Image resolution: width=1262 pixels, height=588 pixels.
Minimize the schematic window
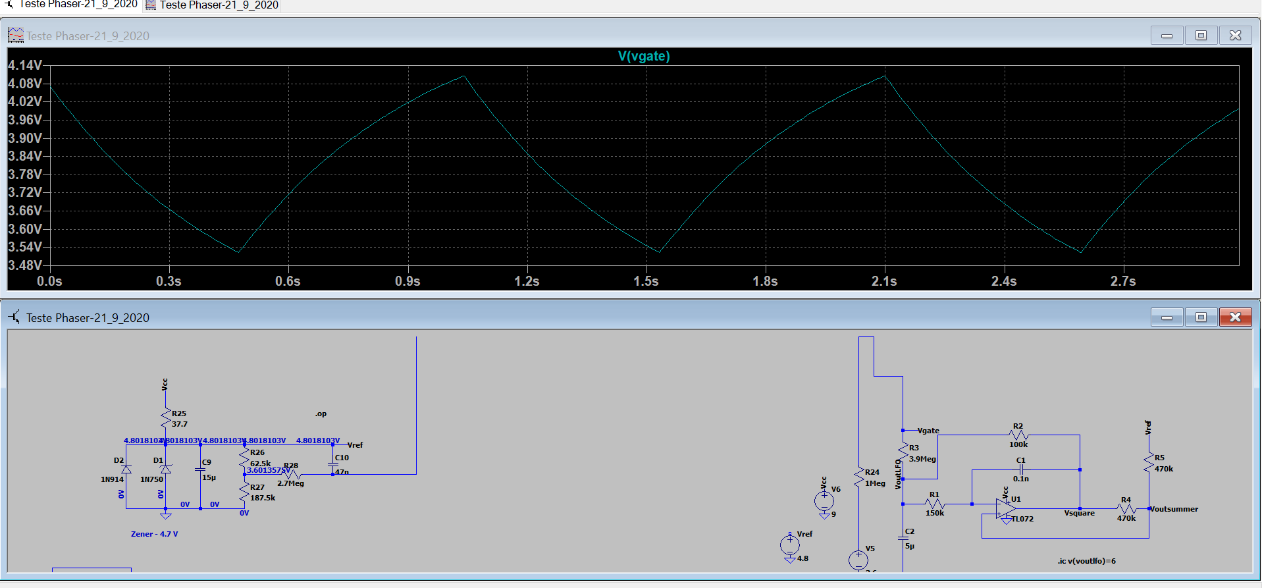(x=1167, y=317)
